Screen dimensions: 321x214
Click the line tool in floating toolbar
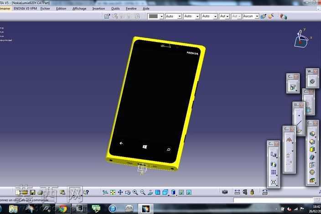[x=299, y=123]
